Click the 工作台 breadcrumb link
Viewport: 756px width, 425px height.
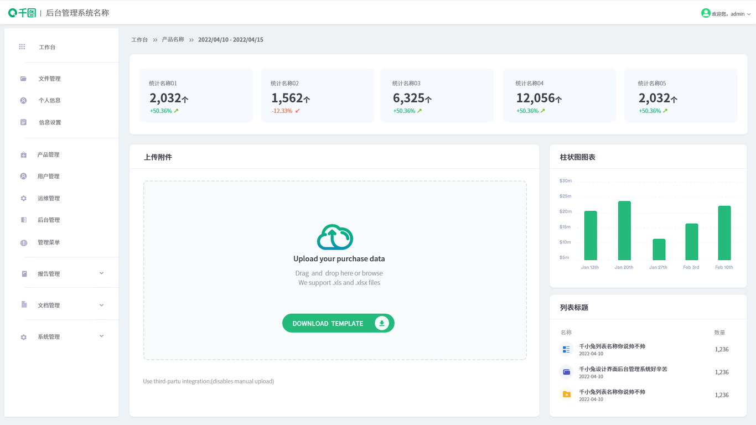(139, 40)
